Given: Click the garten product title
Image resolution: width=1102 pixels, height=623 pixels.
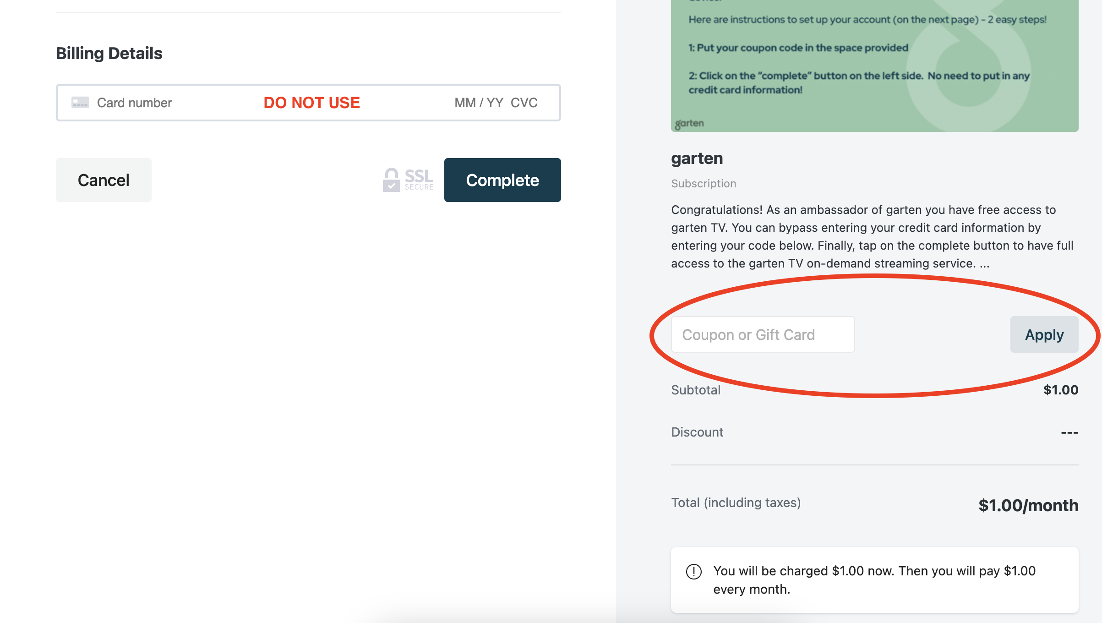Looking at the screenshot, I should pyautogui.click(x=697, y=158).
